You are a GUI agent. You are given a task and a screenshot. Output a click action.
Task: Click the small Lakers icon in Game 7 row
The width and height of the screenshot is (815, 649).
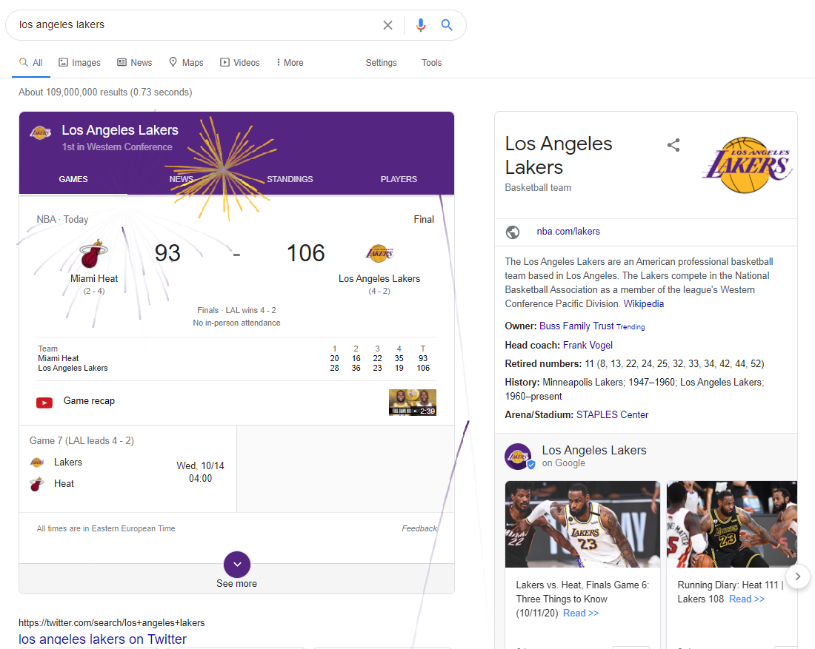point(37,462)
